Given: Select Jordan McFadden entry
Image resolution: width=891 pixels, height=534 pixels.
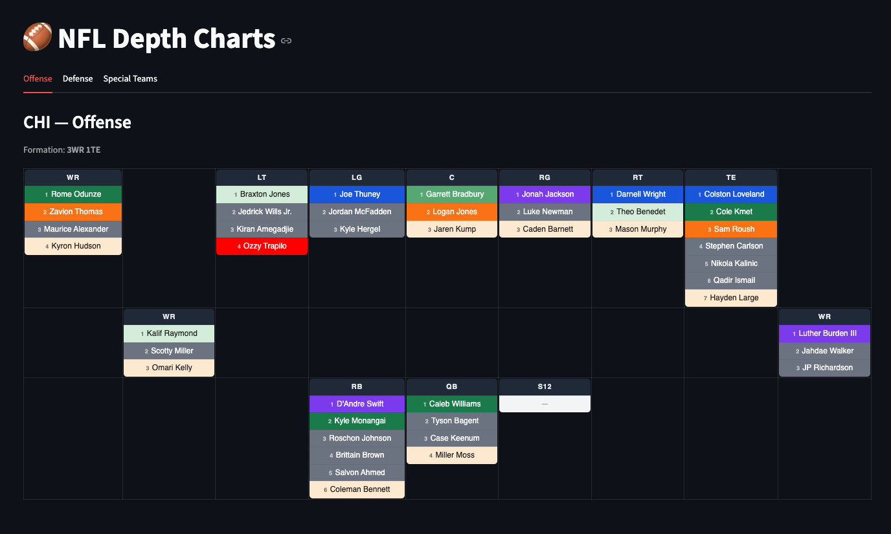Looking at the screenshot, I should coord(357,212).
